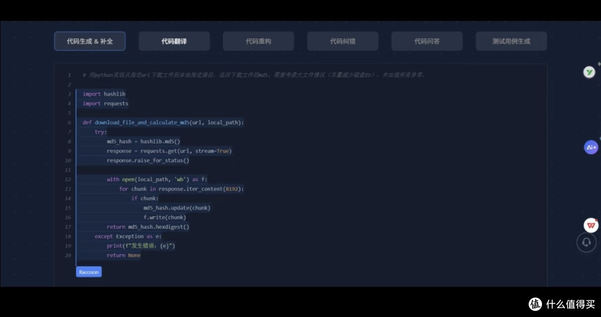Click the 'except Exception as e:' line
The width and height of the screenshot is (601, 317).
click(128, 236)
